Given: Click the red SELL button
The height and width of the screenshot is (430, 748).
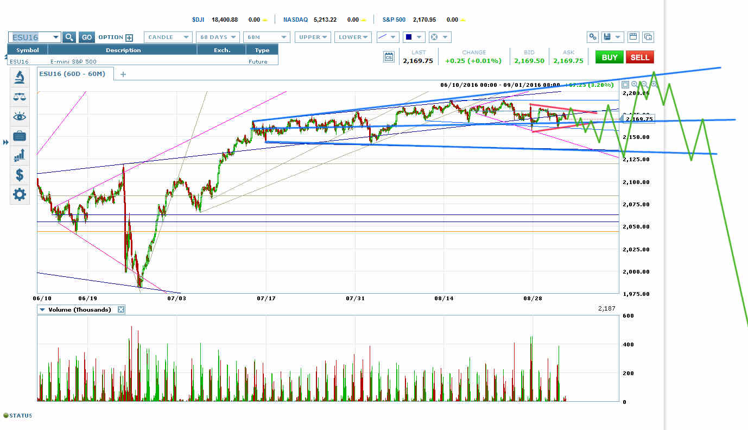Looking at the screenshot, I should click(x=639, y=57).
